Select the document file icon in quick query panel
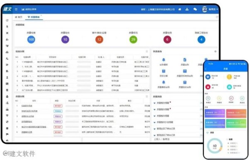This screenshot has height=160, width=249. coord(185,60)
